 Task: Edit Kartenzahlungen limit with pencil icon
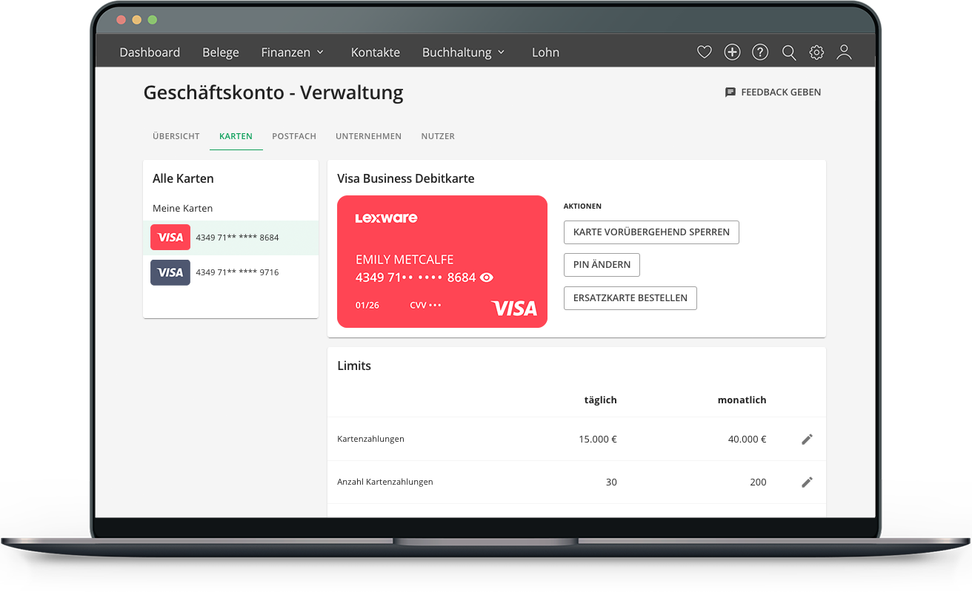coord(807,439)
